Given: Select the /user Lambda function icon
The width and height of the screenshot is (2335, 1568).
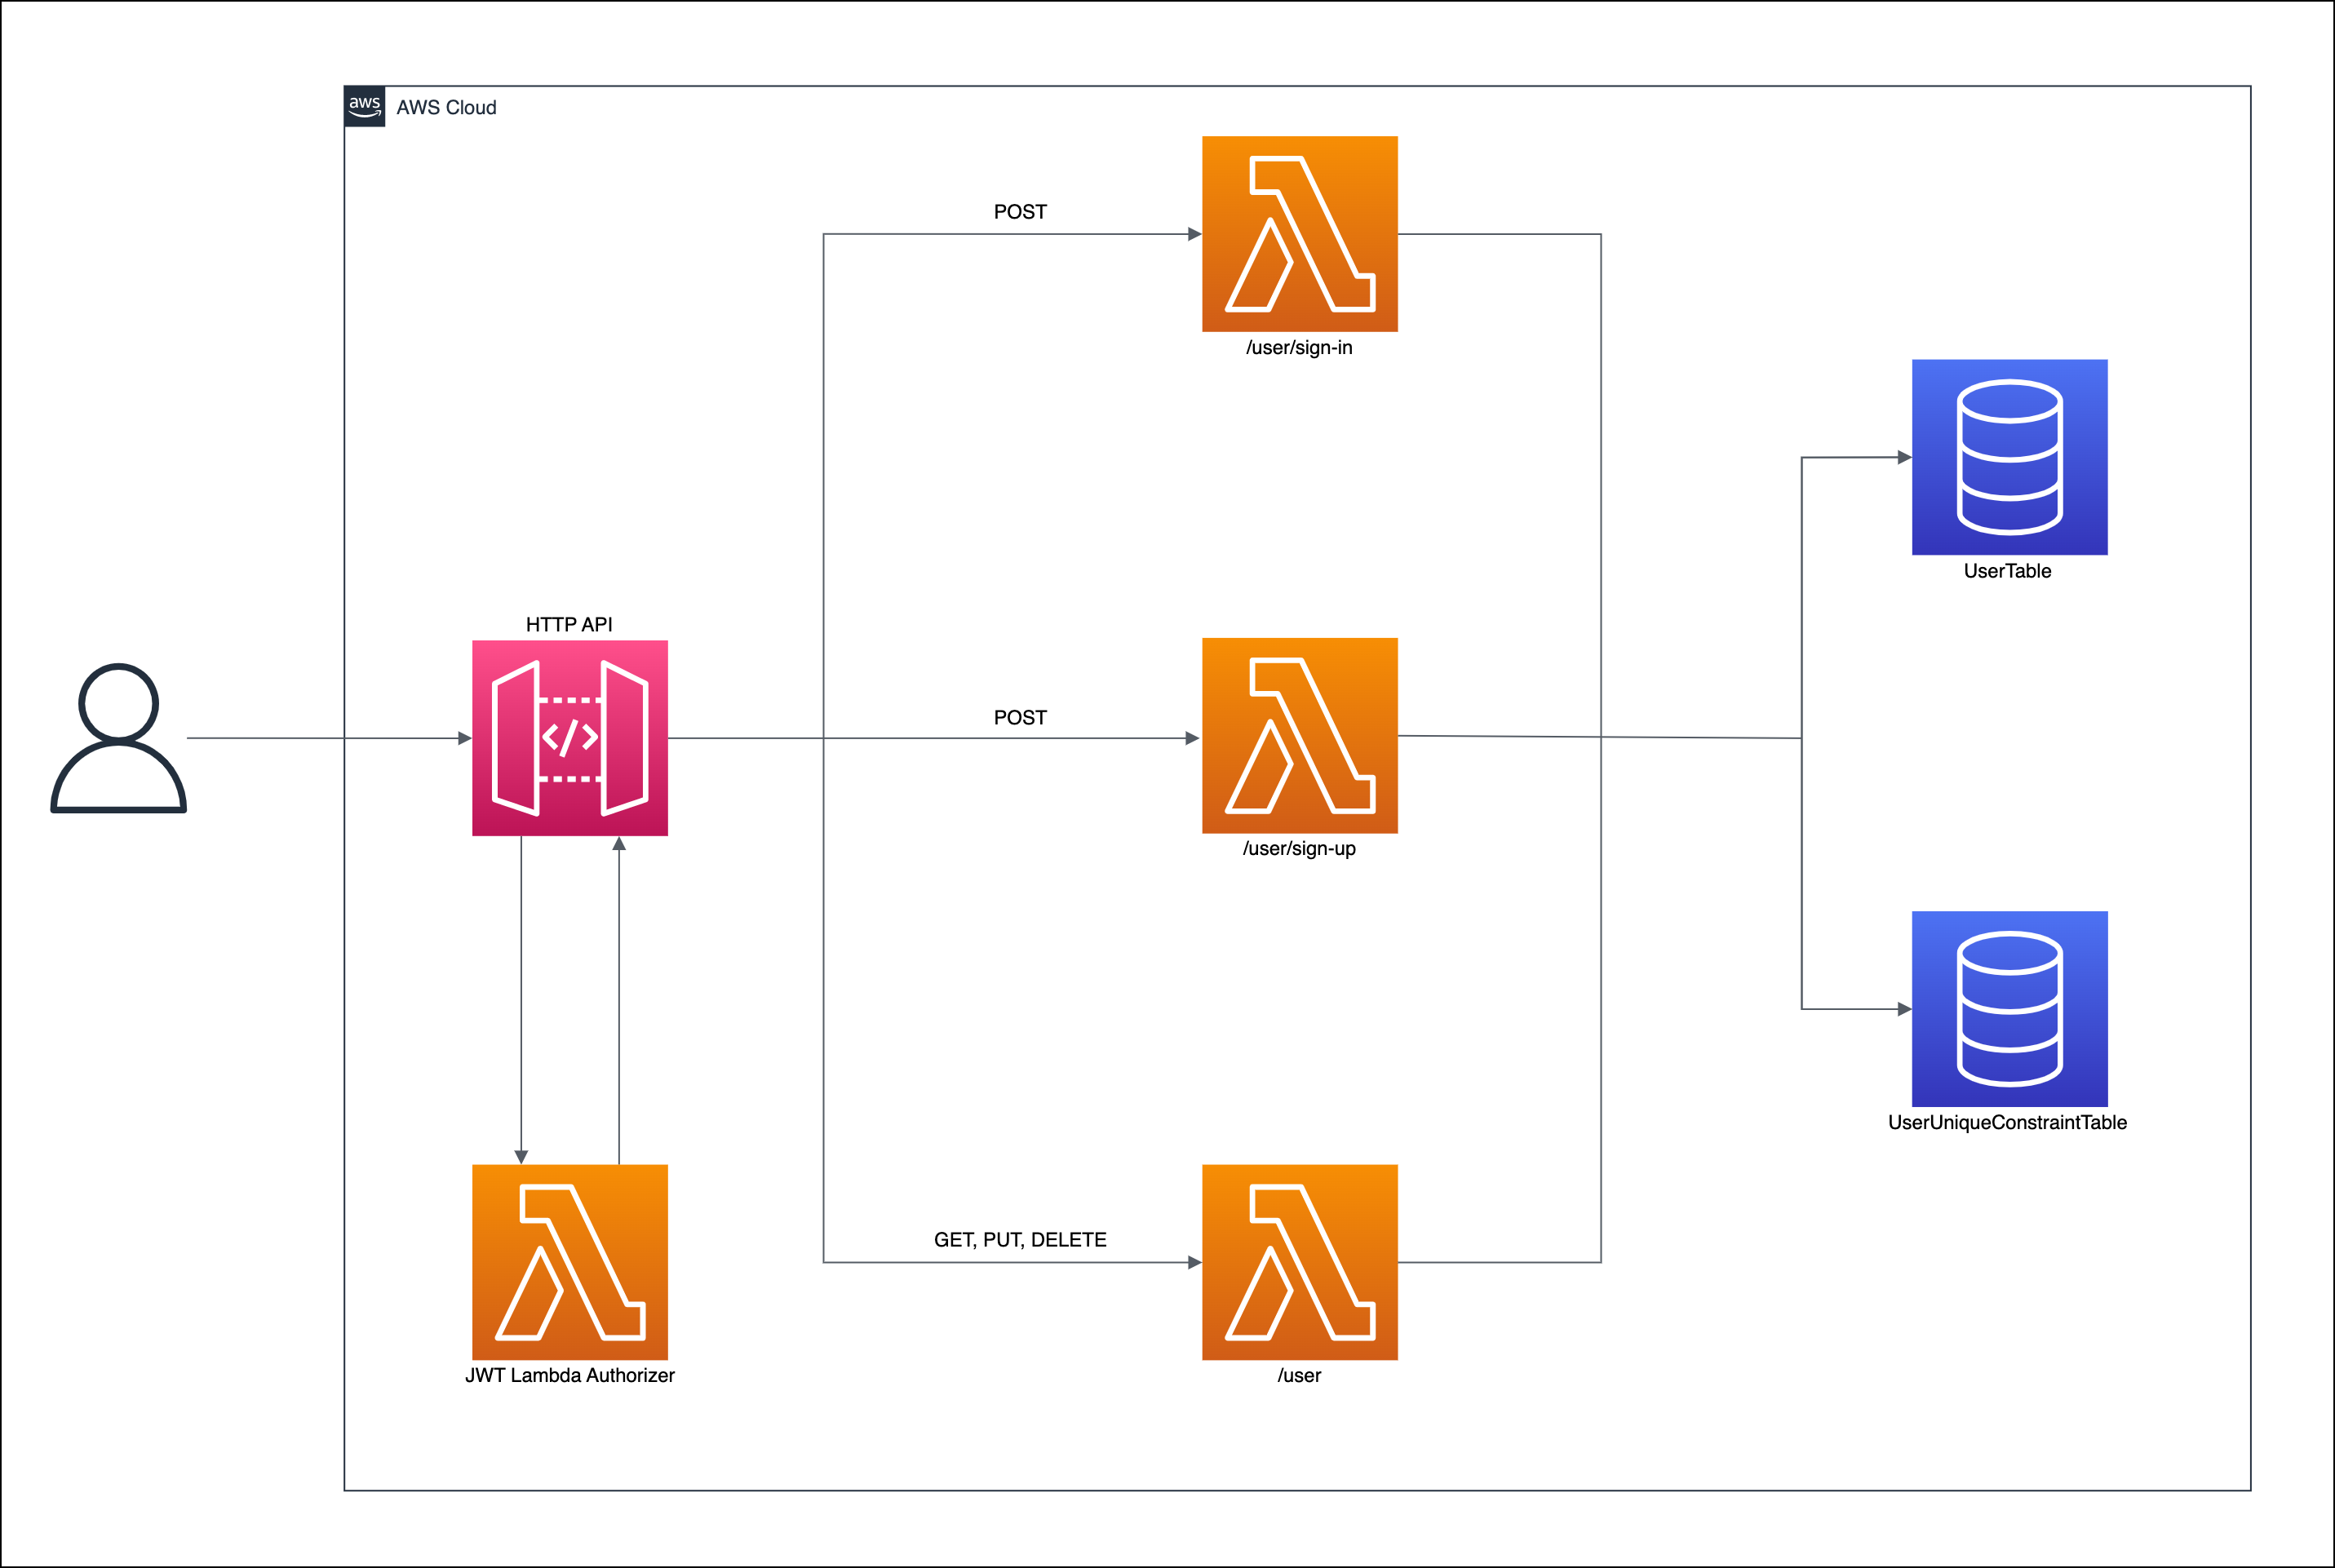Looking at the screenshot, I should click(x=1299, y=1261).
